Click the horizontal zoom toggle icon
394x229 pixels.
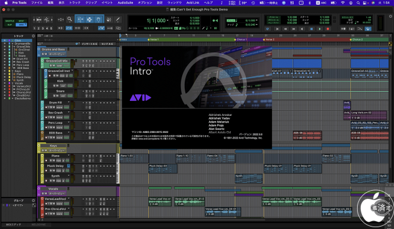click(60, 19)
